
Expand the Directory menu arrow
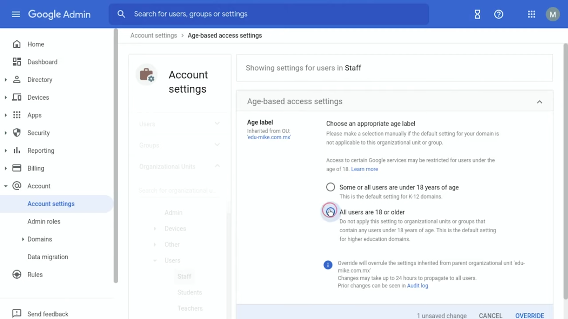(5, 80)
